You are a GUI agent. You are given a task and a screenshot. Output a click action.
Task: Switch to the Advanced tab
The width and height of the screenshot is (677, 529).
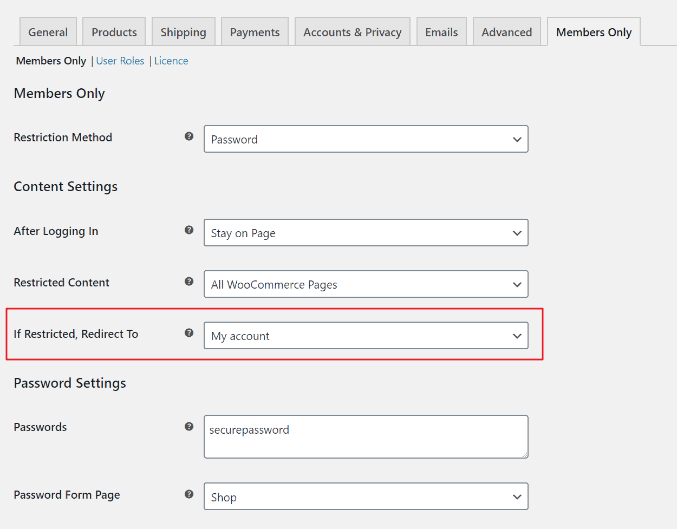pos(507,32)
